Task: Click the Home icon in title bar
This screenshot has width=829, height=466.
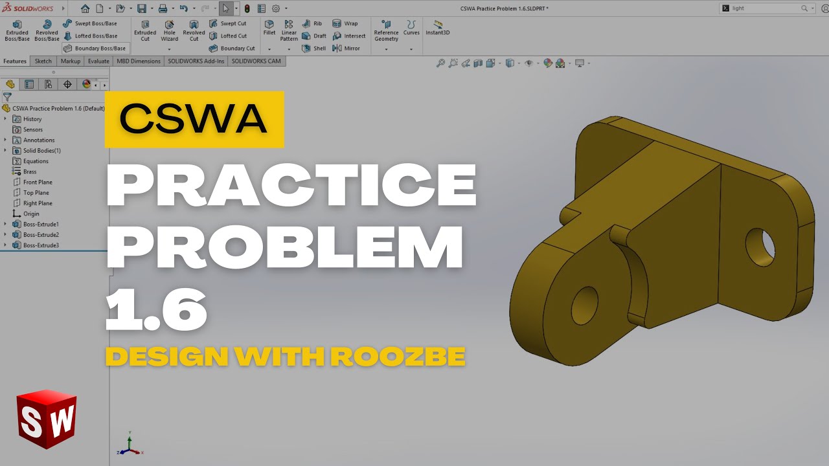Action: click(x=85, y=8)
